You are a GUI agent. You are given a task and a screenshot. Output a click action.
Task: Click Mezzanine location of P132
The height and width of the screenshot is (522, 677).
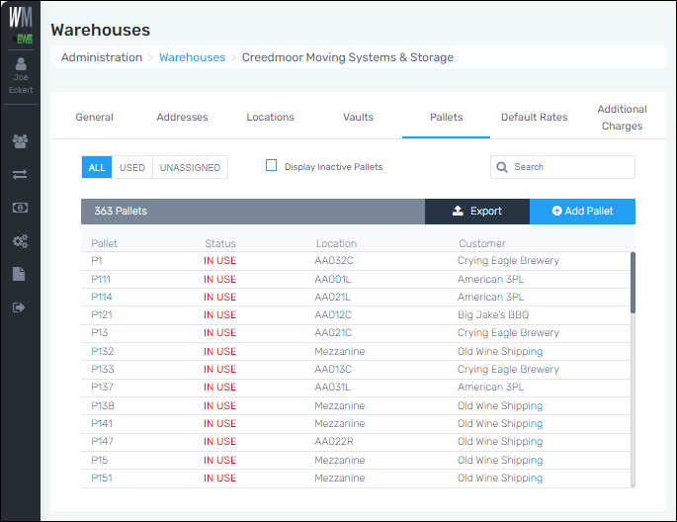[x=339, y=351]
